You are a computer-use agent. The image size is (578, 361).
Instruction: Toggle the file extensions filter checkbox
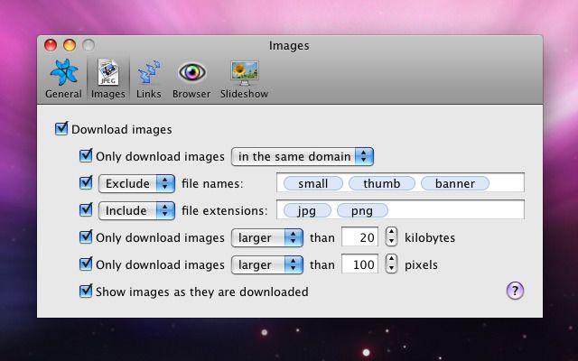87,210
